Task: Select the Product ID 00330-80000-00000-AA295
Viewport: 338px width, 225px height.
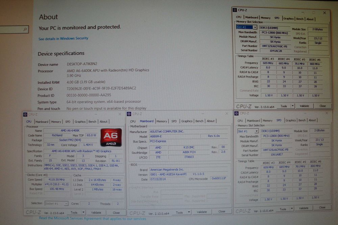Action: [89, 95]
